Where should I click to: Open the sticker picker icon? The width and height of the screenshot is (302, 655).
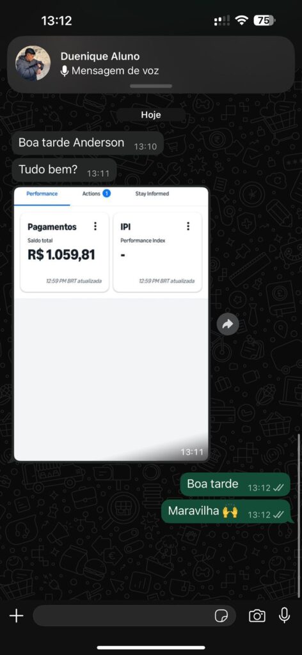click(x=221, y=616)
